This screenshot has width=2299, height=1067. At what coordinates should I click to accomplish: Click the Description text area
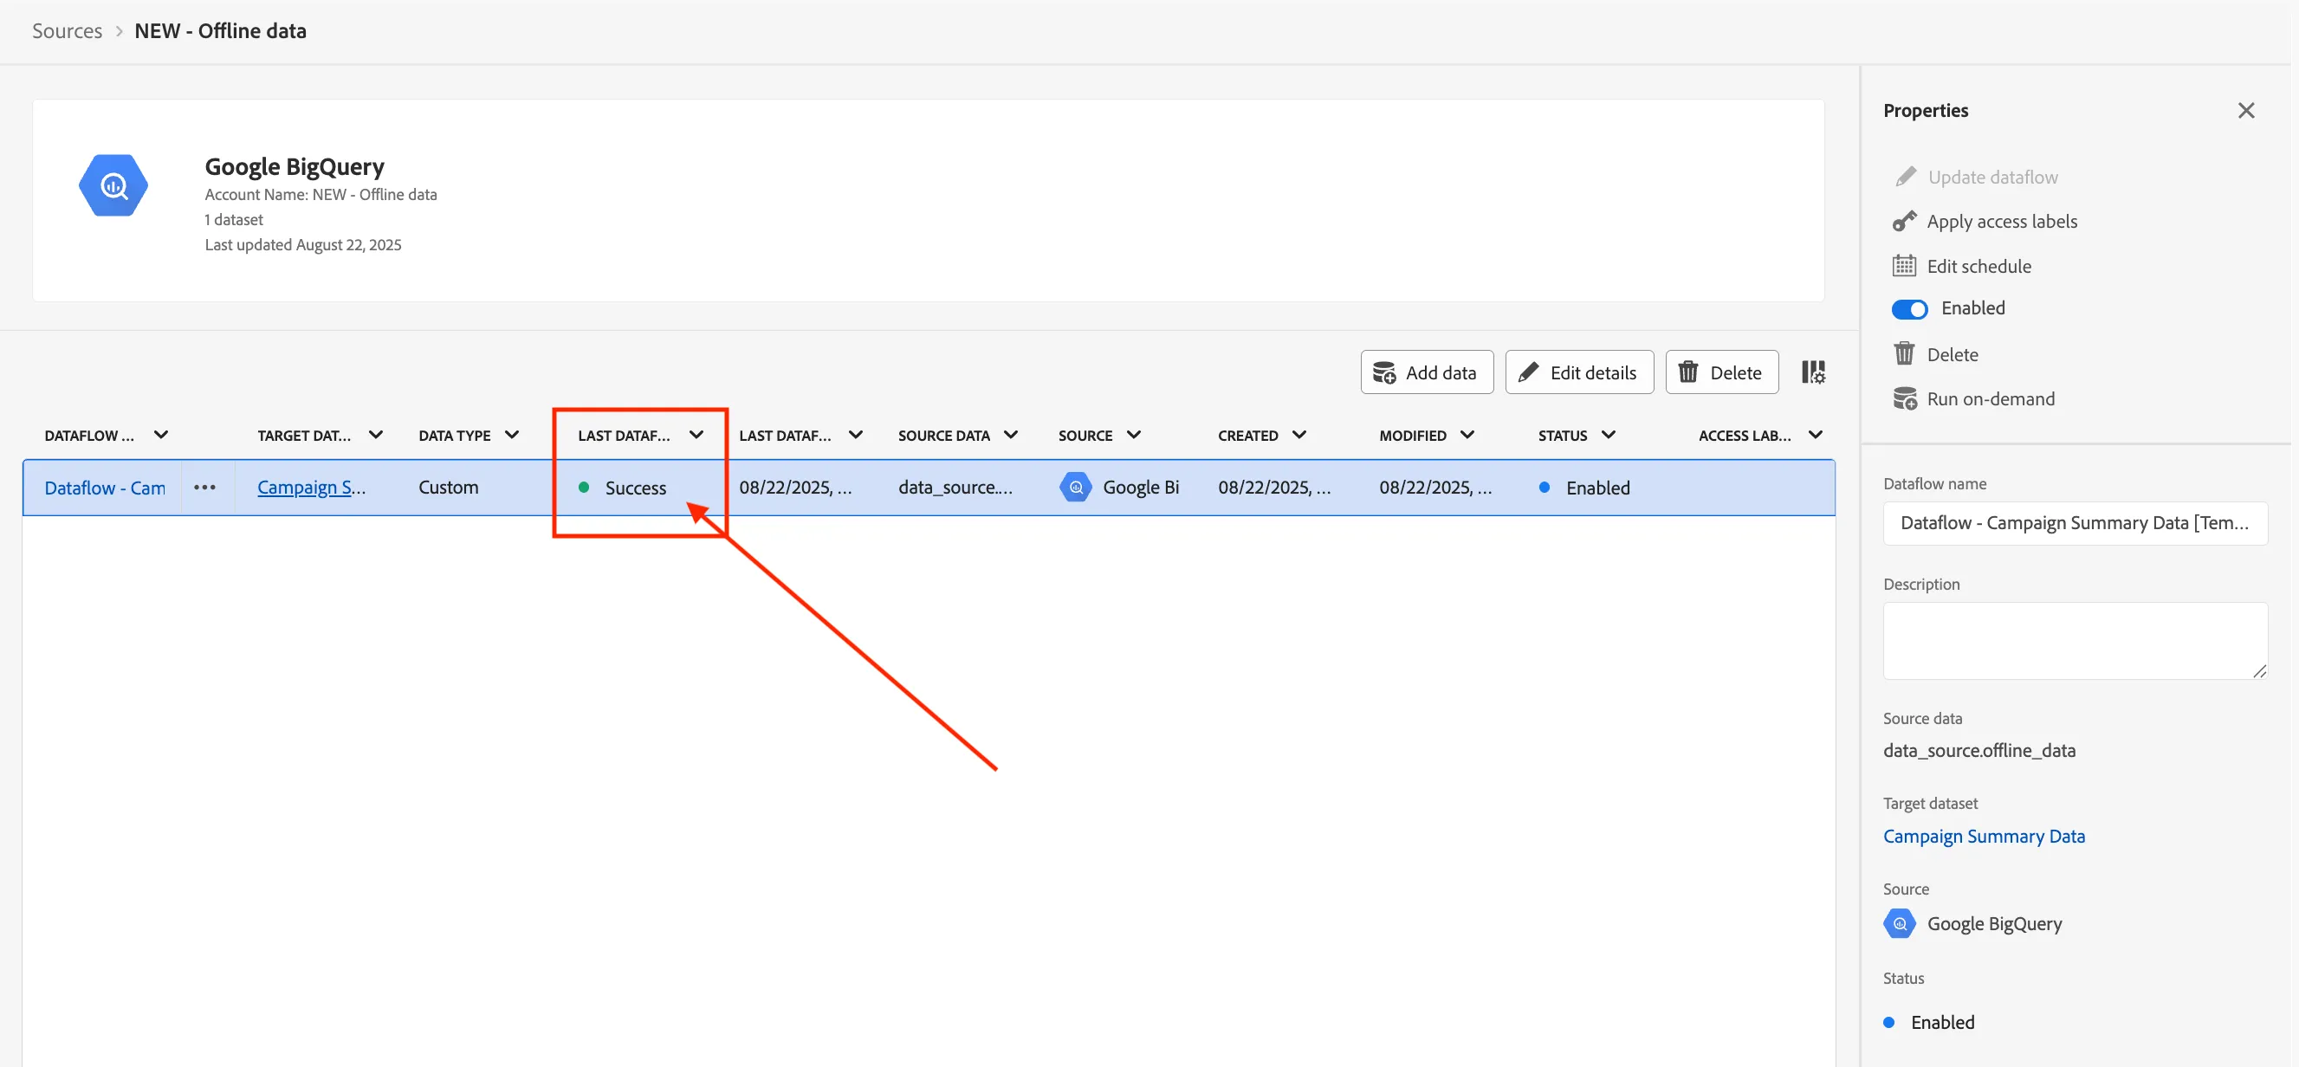click(2074, 641)
